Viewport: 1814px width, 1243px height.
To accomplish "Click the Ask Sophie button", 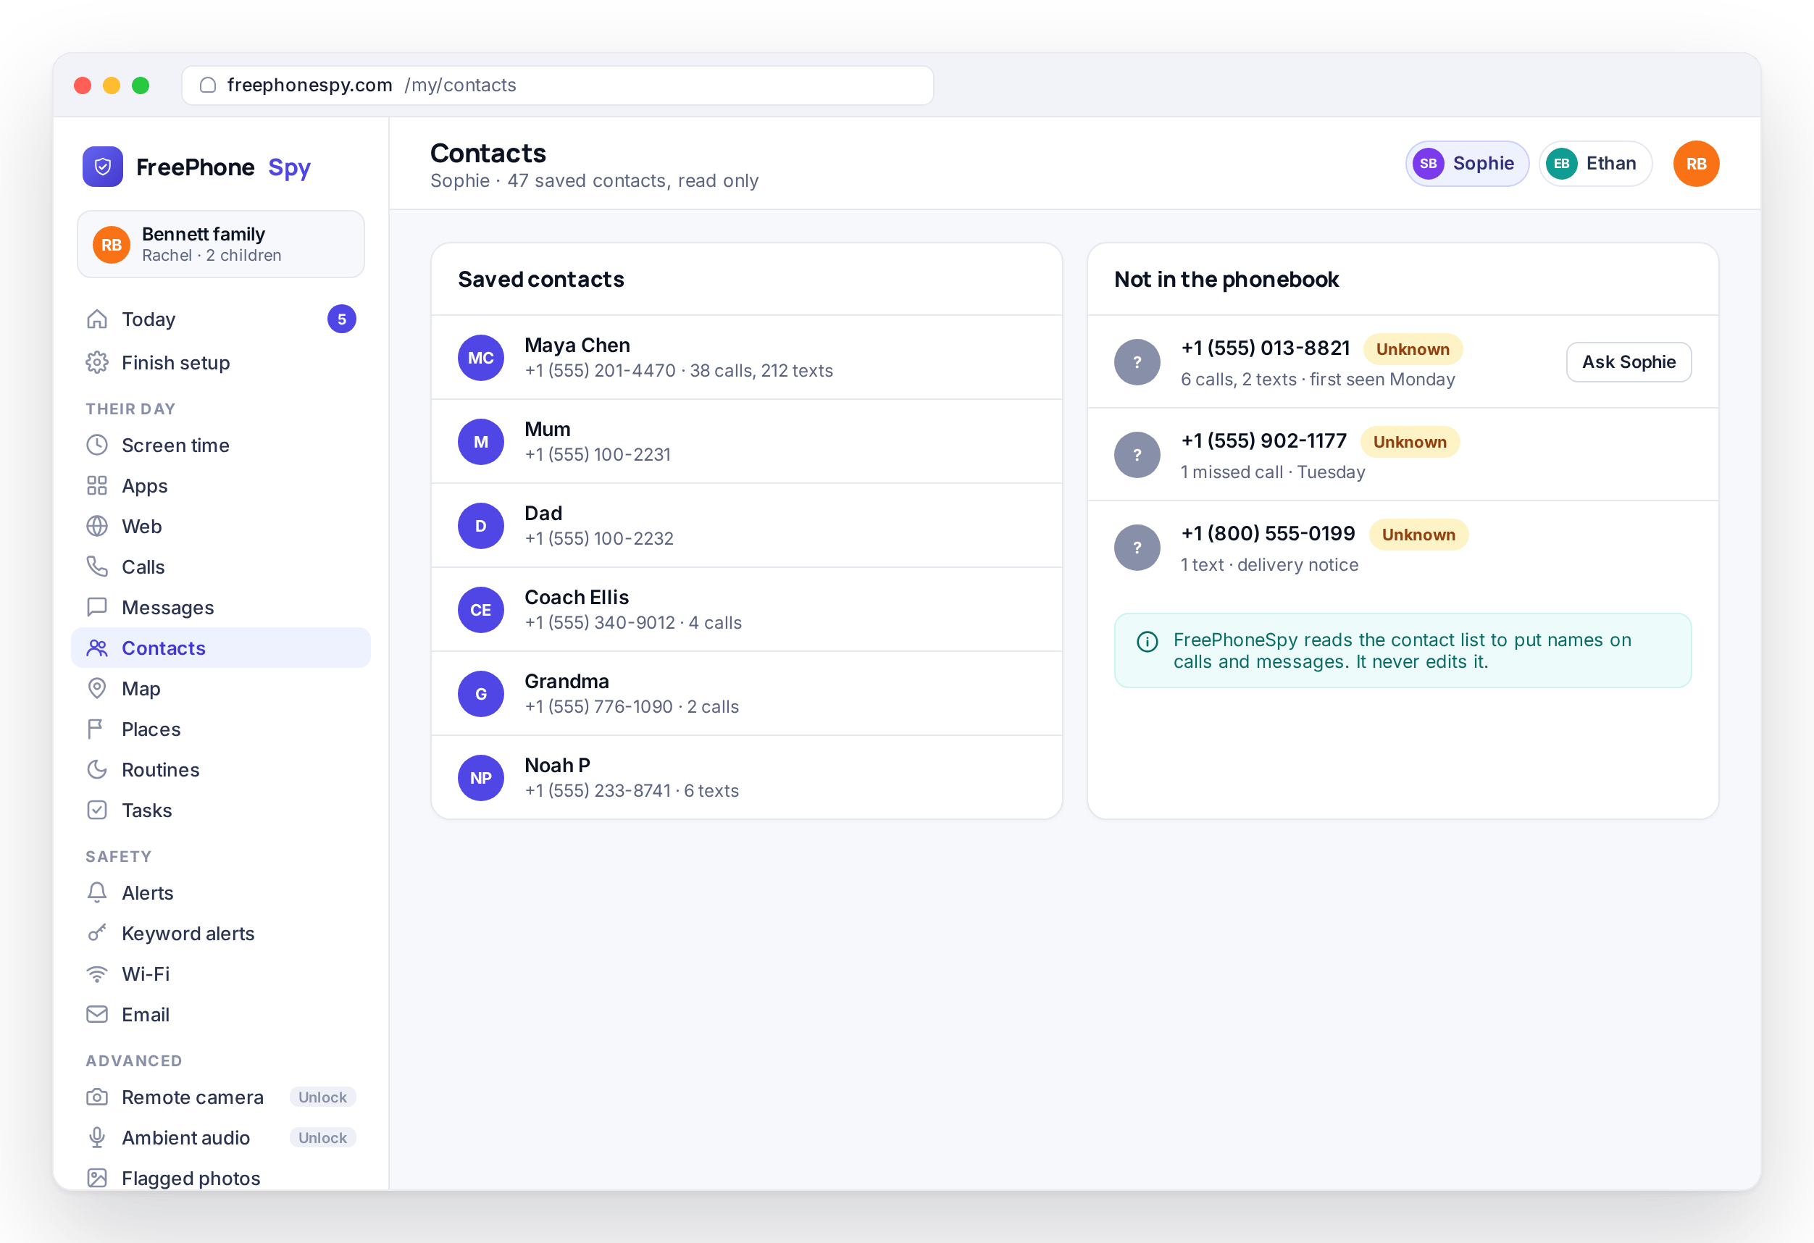I will 1629,362.
